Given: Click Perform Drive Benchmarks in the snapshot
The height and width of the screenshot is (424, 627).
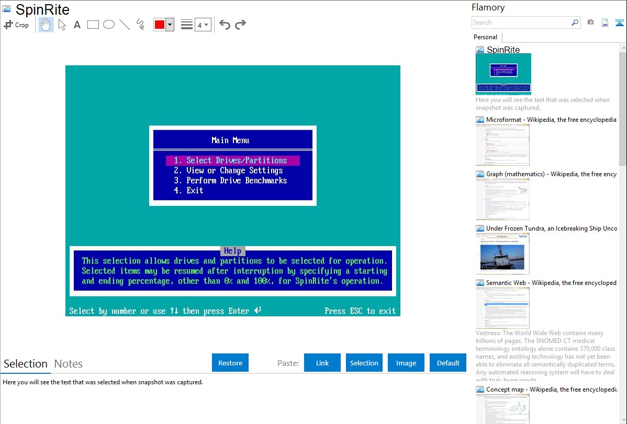Looking at the screenshot, I should tap(230, 180).
